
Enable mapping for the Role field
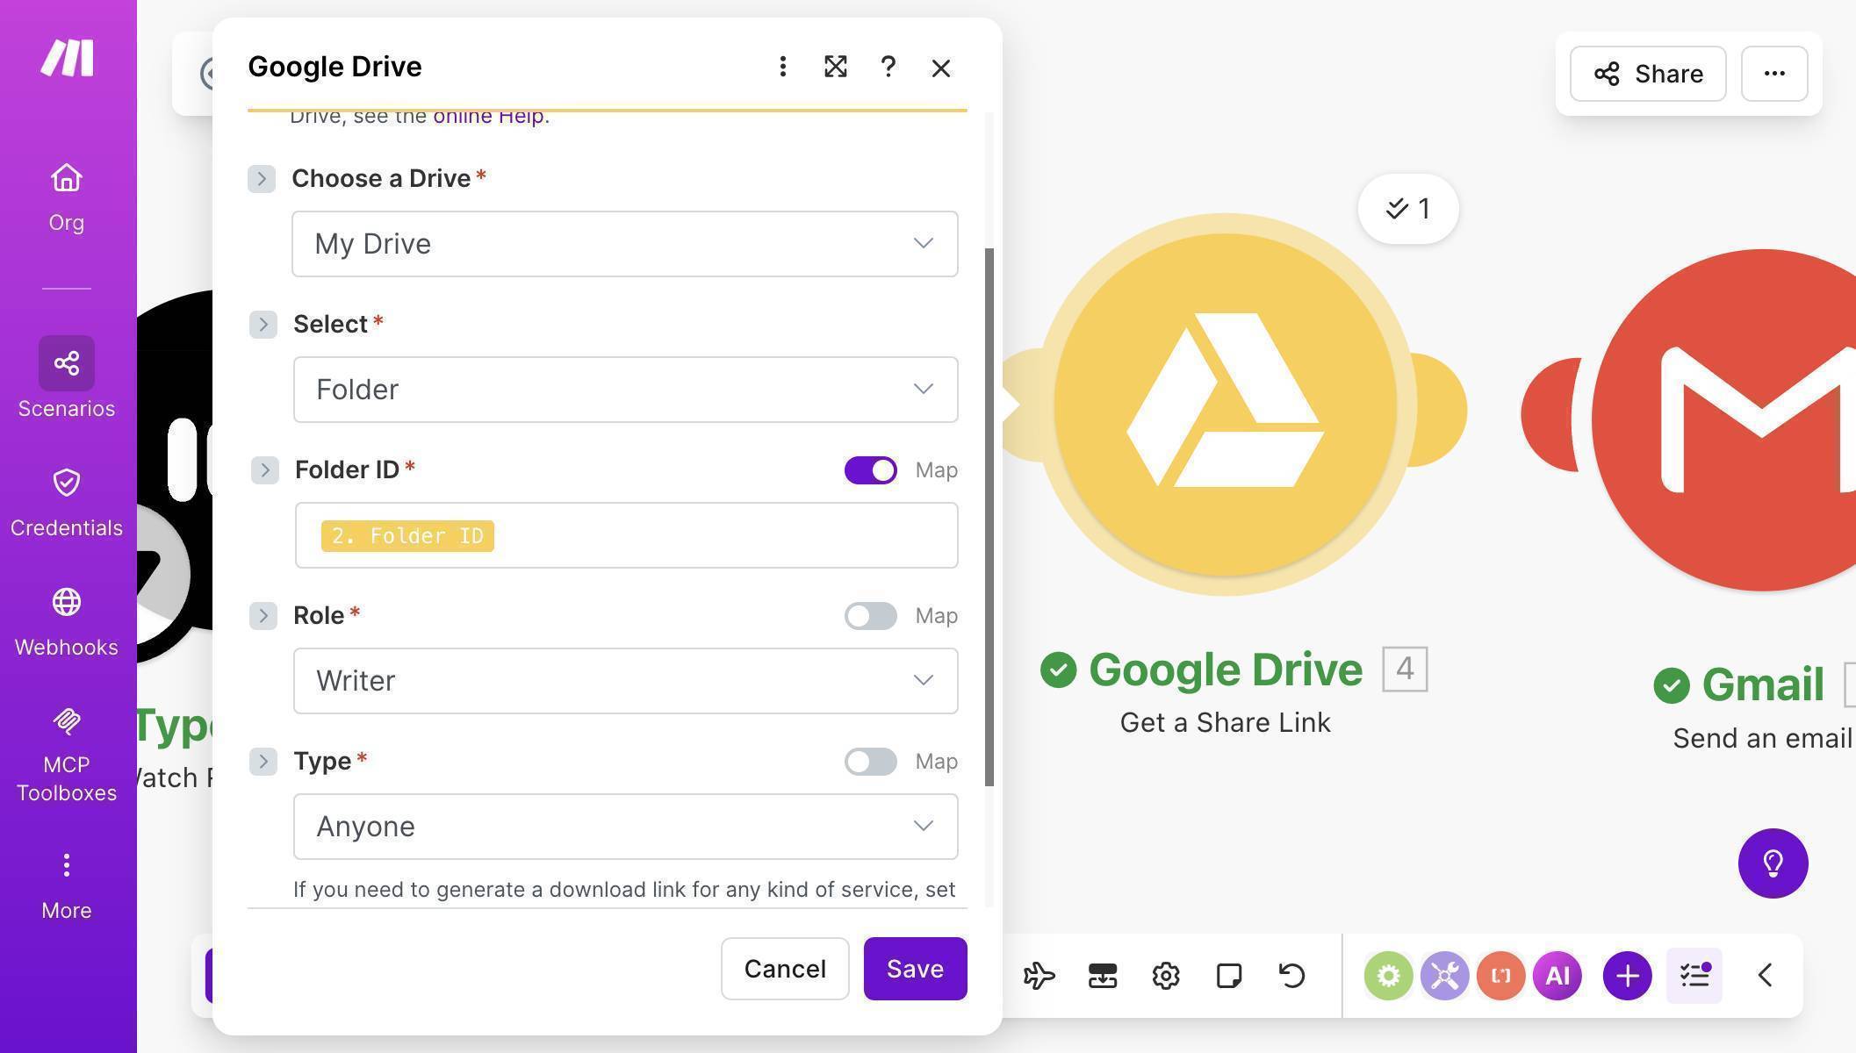870,615
